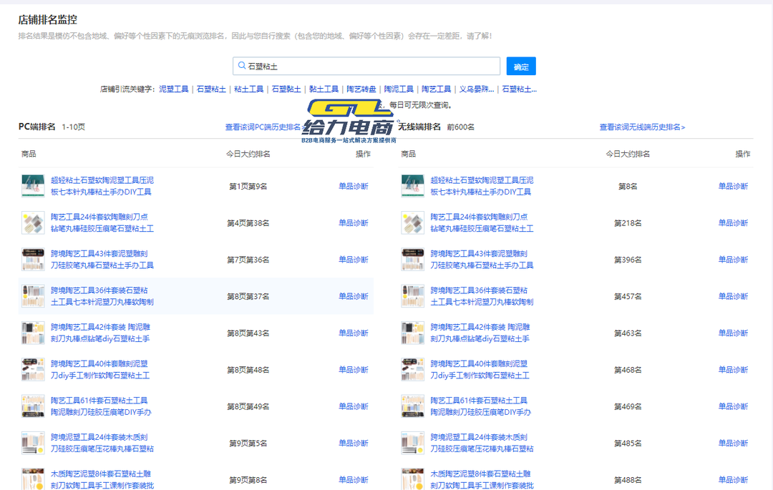Choose the 粘土工具 keyword link
The height and width of the screenshot is (490, 773).
click(248, 89)
